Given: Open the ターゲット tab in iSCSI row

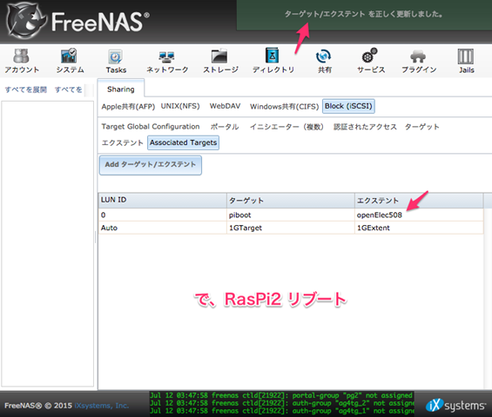Looking at the screenshot, I should pos(421,127).
